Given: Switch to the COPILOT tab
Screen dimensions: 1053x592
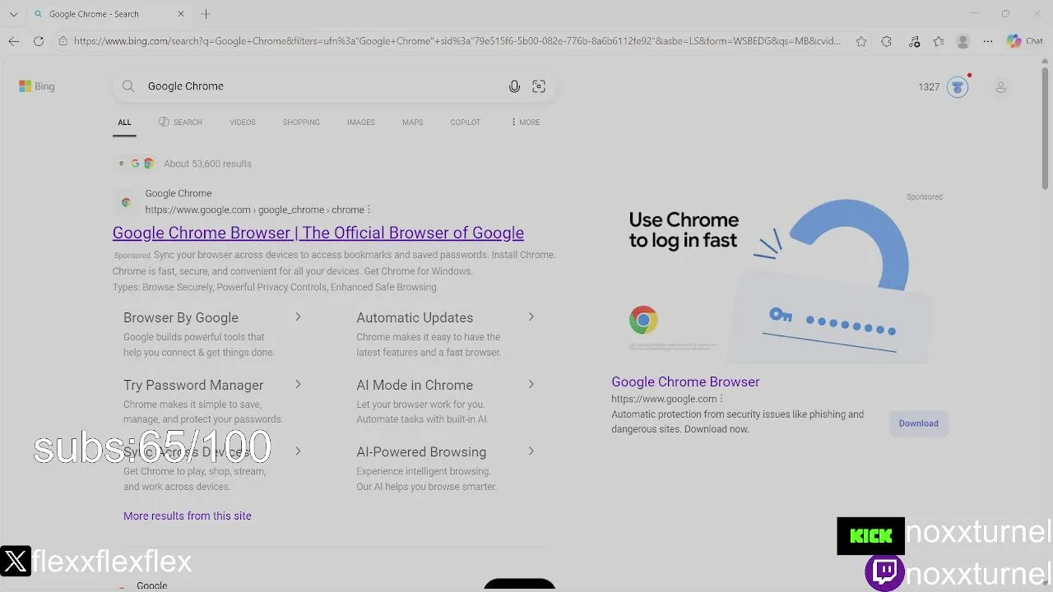Looking at the screenshot, I should tap(466, 123).
